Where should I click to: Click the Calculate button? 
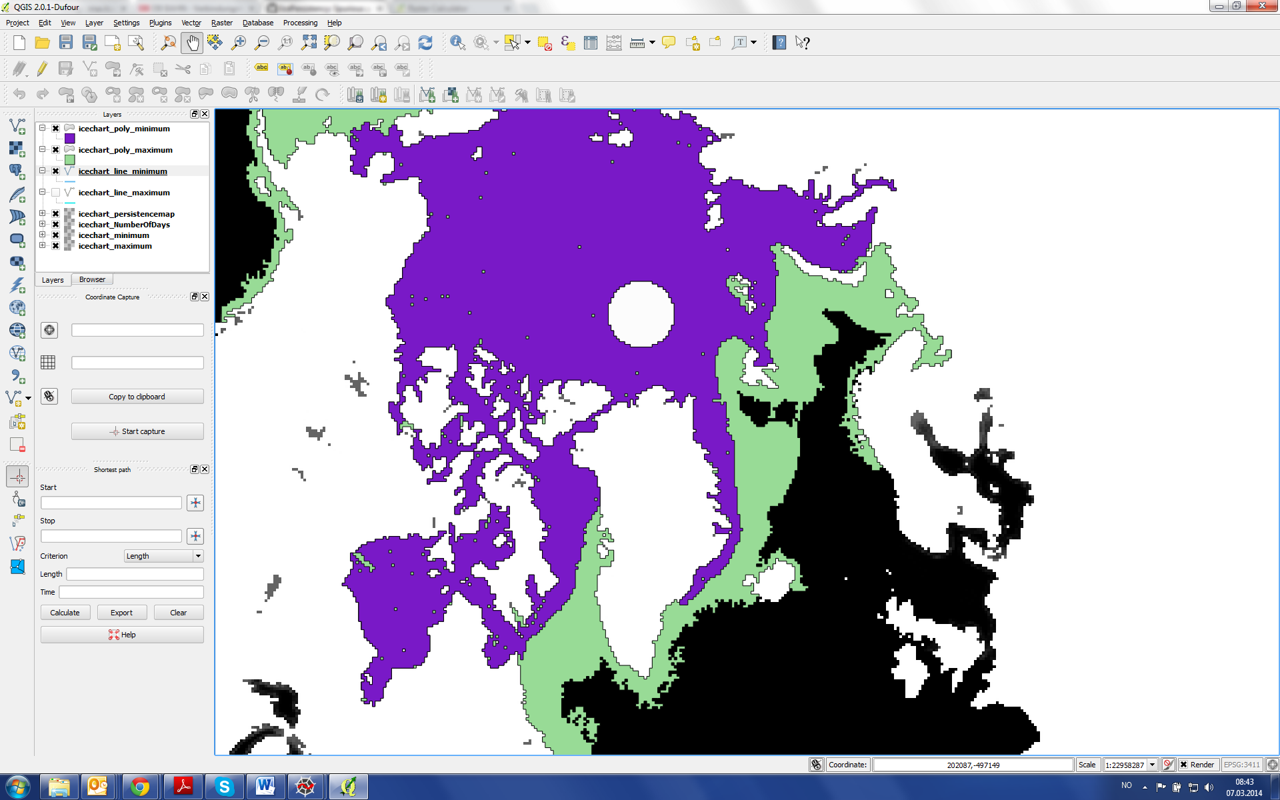click(65, 613)
